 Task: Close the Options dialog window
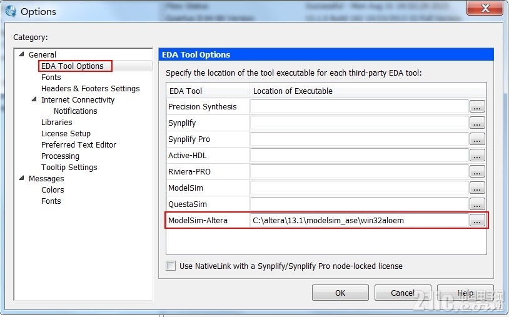(485, 8)
